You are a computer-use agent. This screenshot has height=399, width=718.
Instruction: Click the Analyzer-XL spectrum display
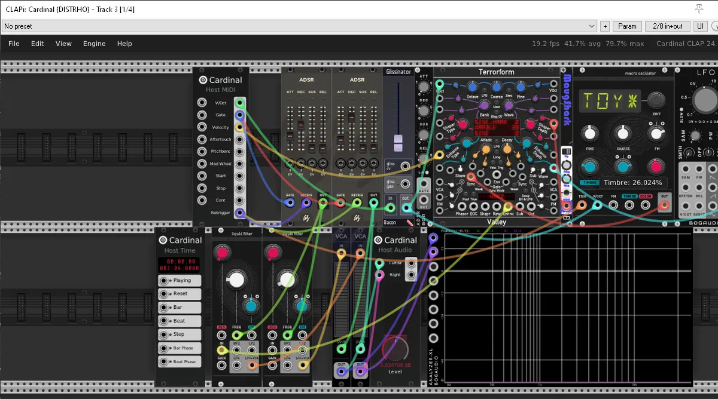(568, 308)
